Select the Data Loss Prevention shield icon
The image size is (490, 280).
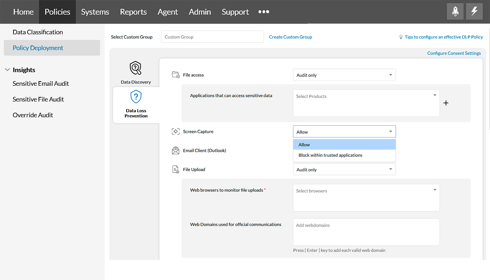(x=136, y=96)
